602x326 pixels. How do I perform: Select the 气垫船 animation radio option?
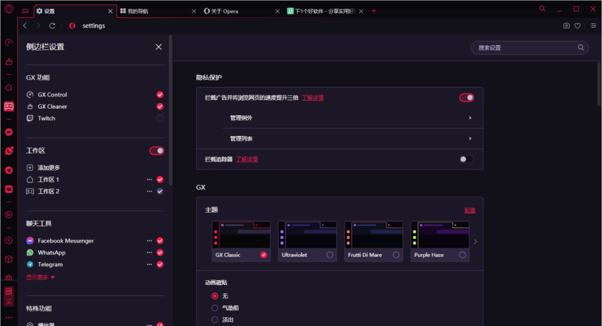[x=215, y=308]
